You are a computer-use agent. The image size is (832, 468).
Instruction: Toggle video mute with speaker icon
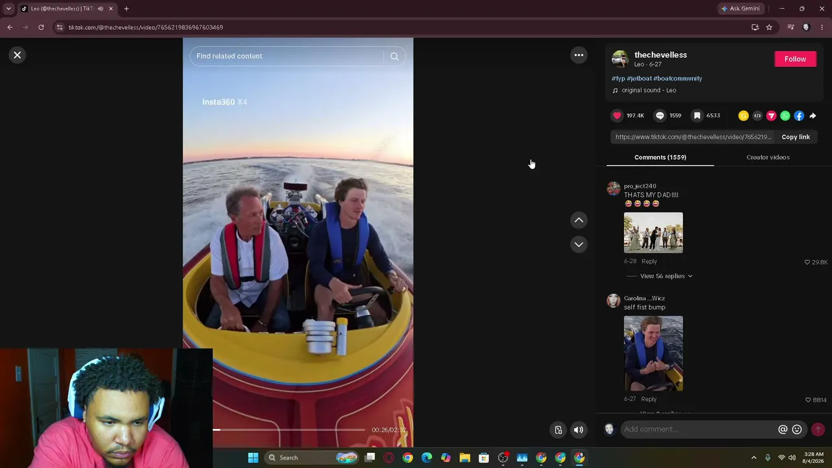click(x=578, y=430)
